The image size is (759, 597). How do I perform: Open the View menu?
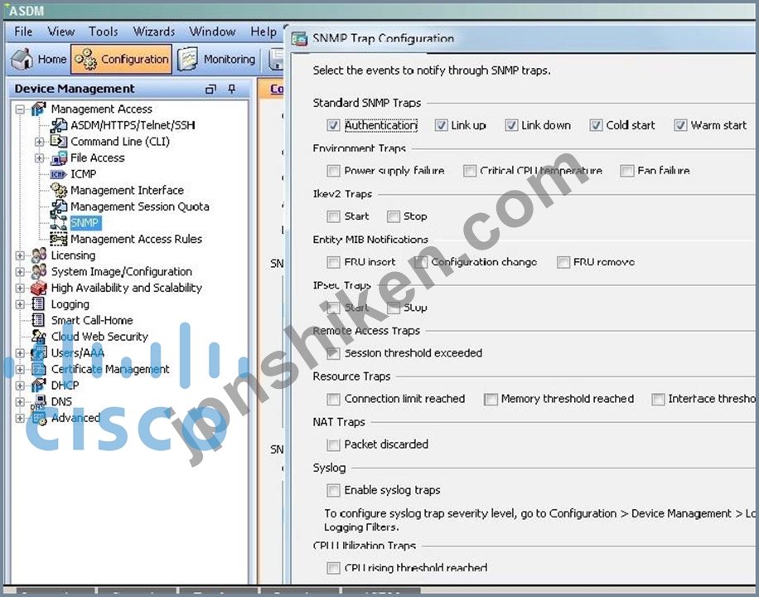click(x=61, y=32)
